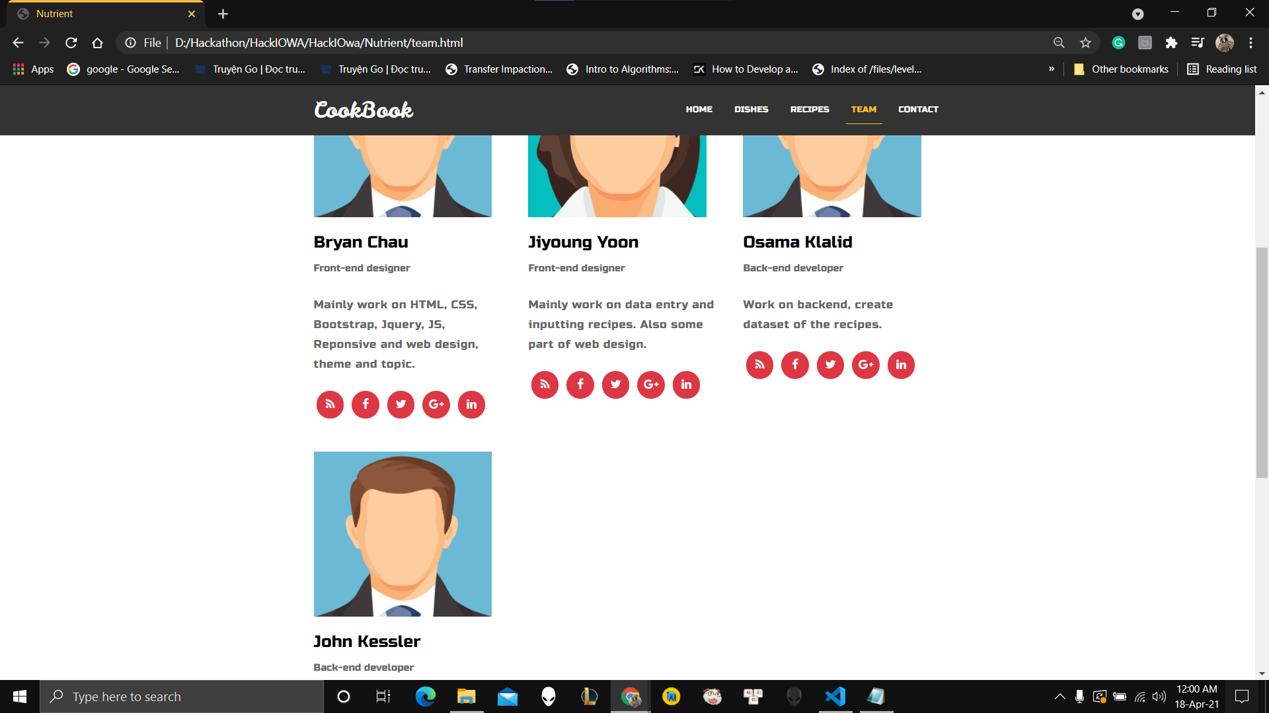The width and height of the screenshot is (1269, 713).
Task: Open Chrome three-dot menu
Action: tap(1250, 43)
